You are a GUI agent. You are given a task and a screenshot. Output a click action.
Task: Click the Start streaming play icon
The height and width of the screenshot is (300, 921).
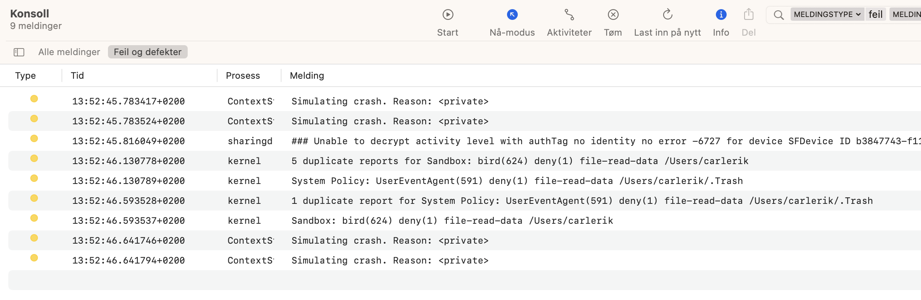tap(448, 15)
